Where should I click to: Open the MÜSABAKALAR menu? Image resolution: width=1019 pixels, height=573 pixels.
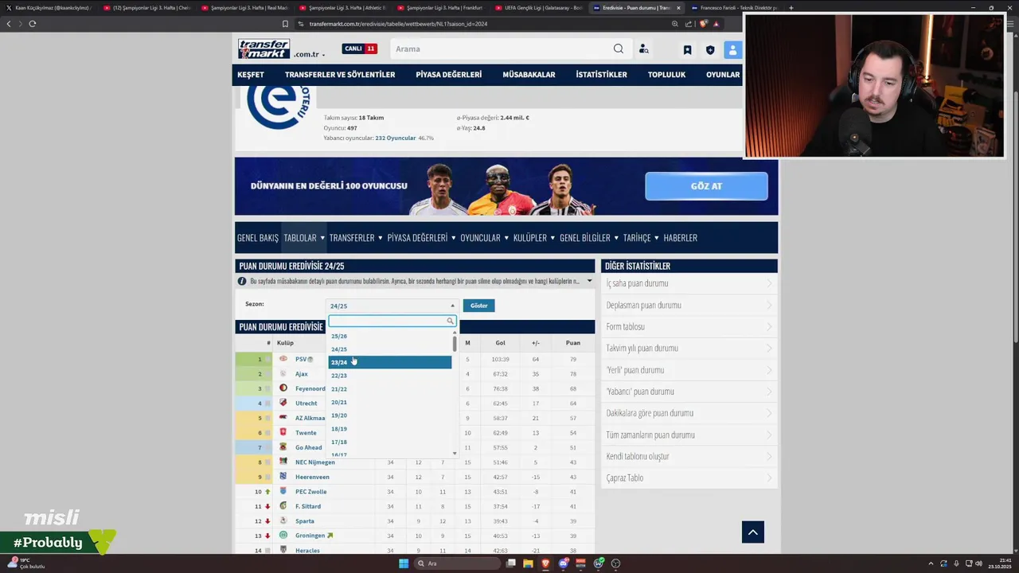(529, 75)
